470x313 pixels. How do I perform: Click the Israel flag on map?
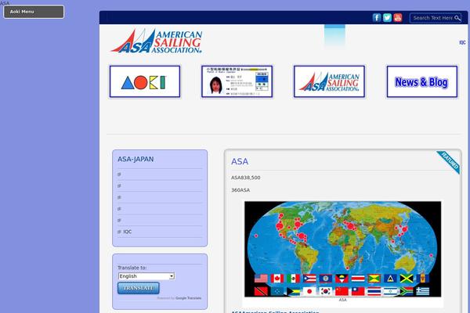[391, 291]
